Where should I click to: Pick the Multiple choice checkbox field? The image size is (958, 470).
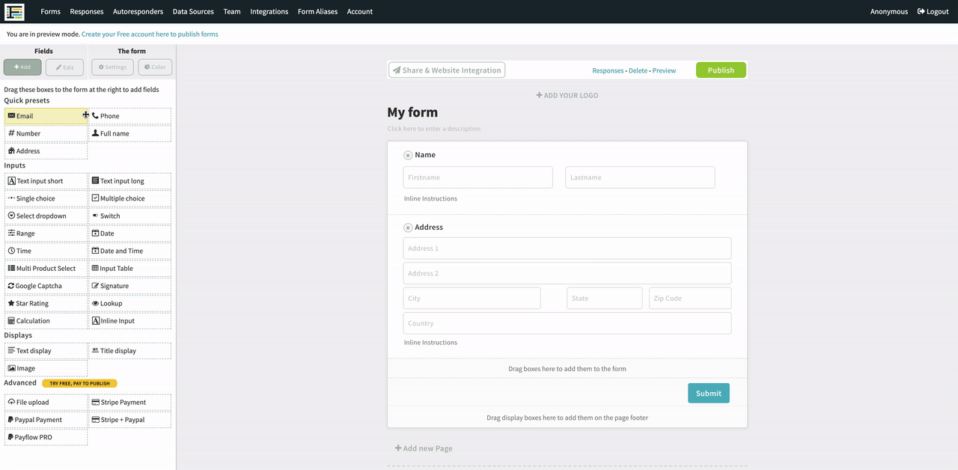click(129, 198)
